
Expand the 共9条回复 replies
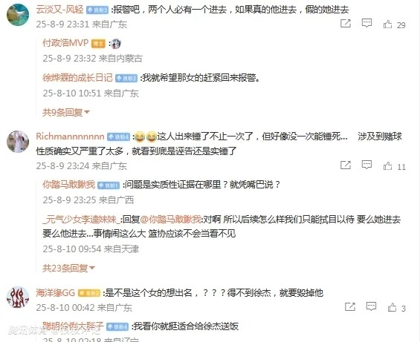65,112
